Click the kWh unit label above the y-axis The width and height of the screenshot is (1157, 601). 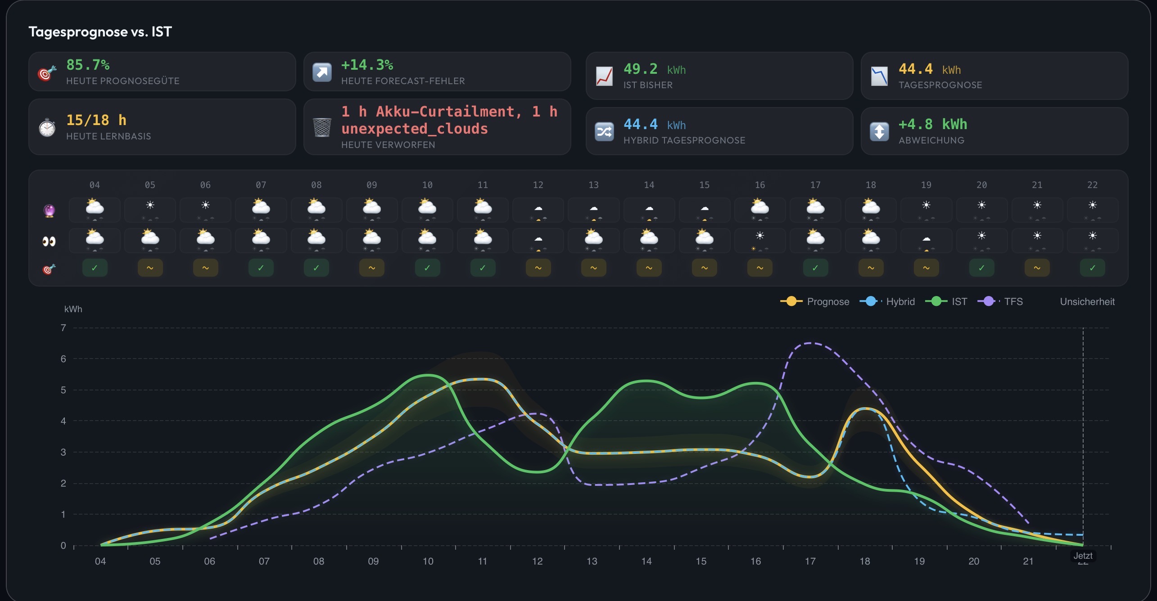pyautogui.click(x=73, y=309)
